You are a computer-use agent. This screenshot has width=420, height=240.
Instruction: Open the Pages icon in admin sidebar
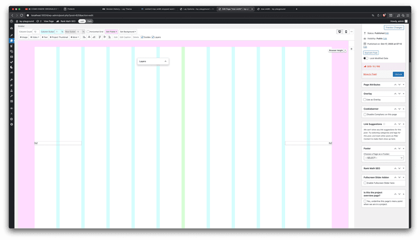(x=12, y=40)
